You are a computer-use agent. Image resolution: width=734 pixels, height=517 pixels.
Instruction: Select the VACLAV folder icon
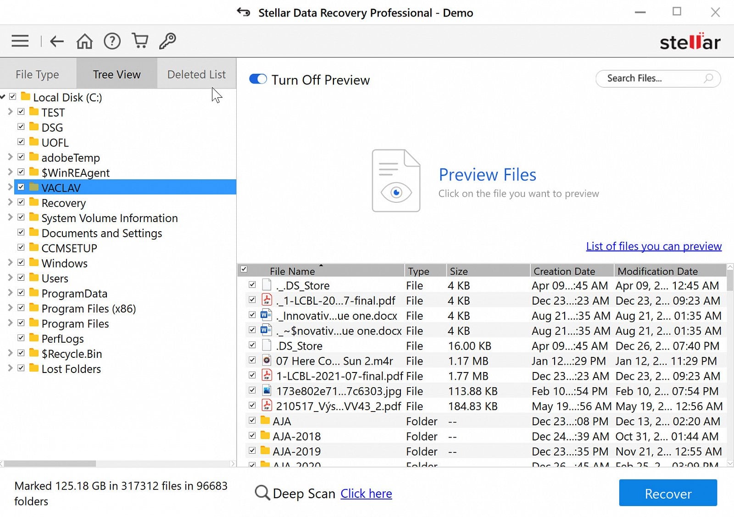(x=34, y=187)
